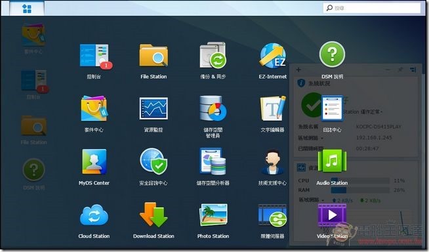Screen dimensions: 429x252
Task: Click the CPU 11% value
Action: point(399,180)
